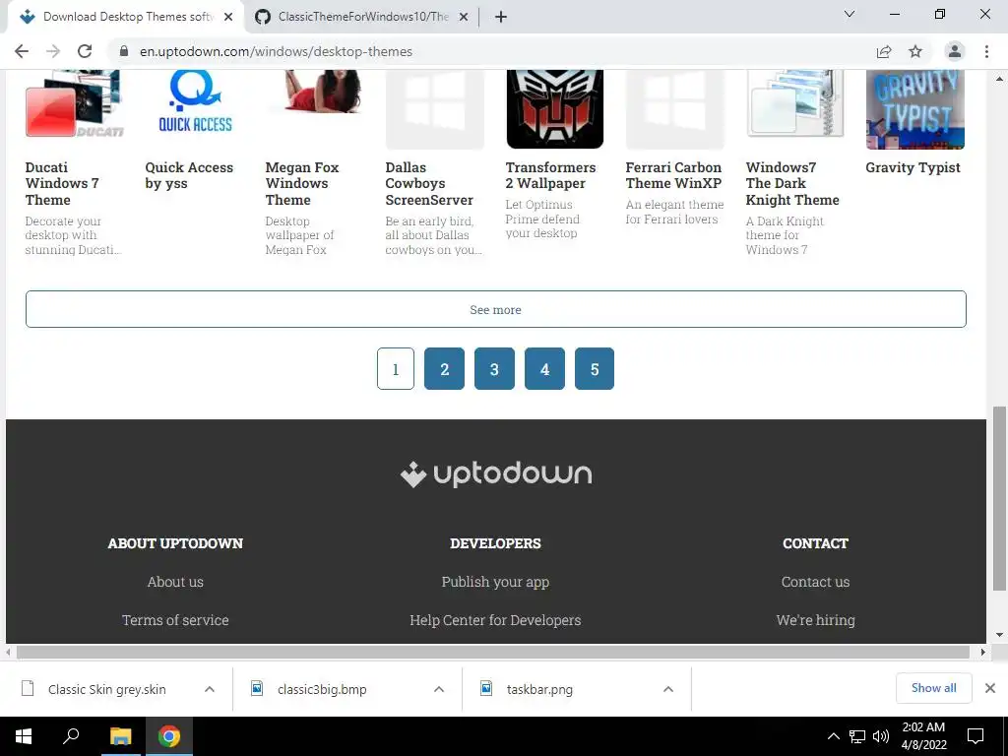
Task: Go to pagination page 3
Action: pyautogui.click(x=494, y=369)
